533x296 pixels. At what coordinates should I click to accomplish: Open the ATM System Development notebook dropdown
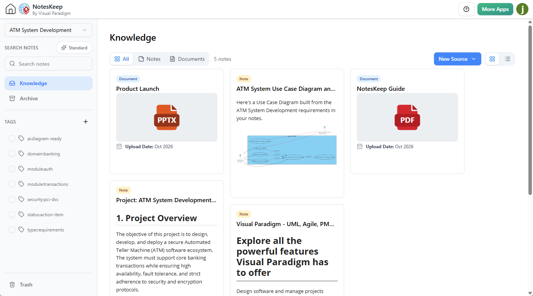coord(48,30)
